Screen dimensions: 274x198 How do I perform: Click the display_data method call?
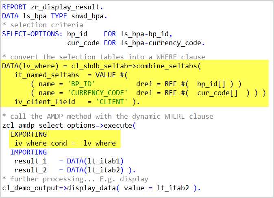91,188
